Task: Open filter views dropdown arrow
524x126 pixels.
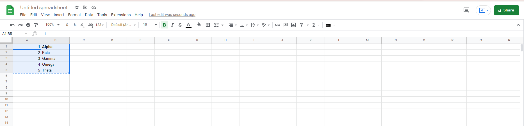Action: click(x=308, y=25)
